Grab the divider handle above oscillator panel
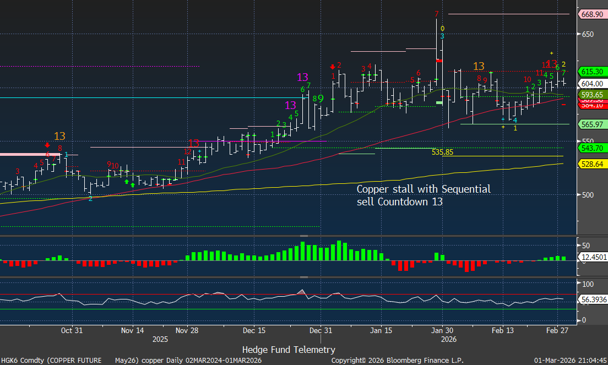Viewport: 608px width, 365px height. click(x=303, y=277)
